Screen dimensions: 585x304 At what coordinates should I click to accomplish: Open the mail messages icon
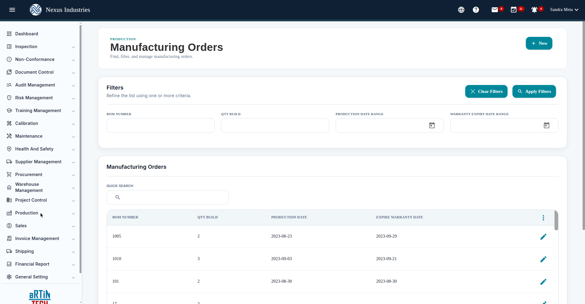tap(495, 10)
